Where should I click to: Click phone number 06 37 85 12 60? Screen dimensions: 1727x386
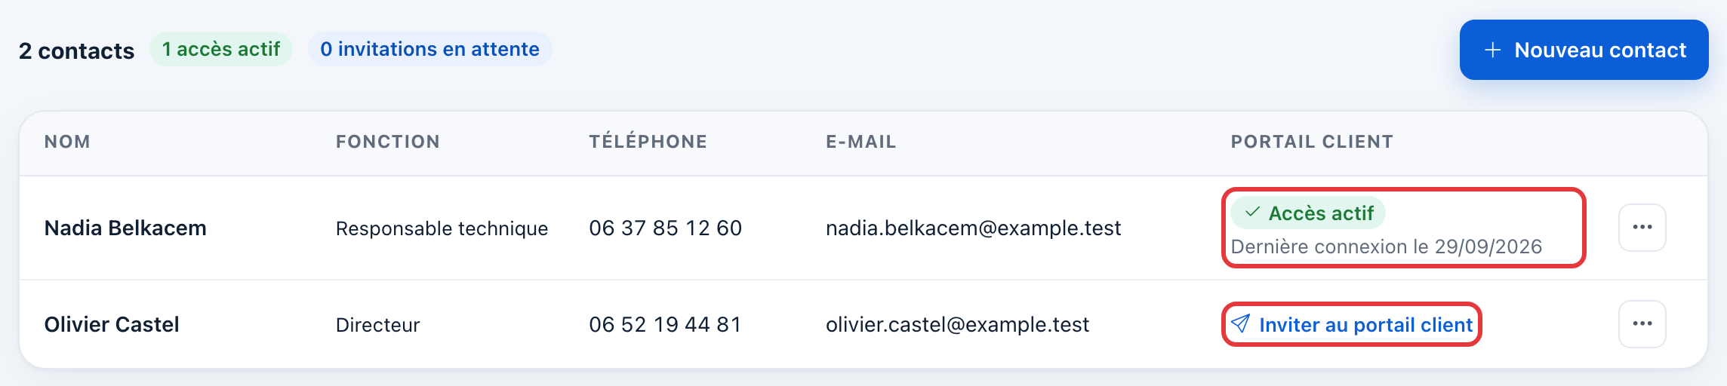click(x=665, y=228)
